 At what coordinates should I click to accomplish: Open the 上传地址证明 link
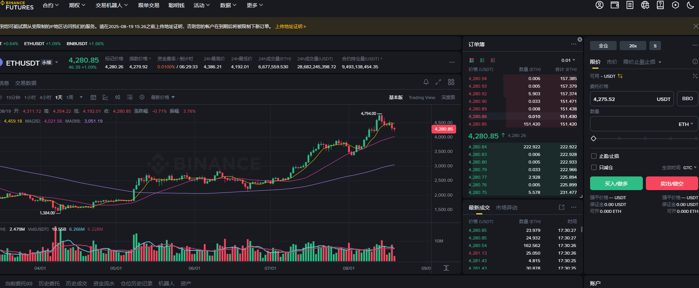click(x=290, y=27)
